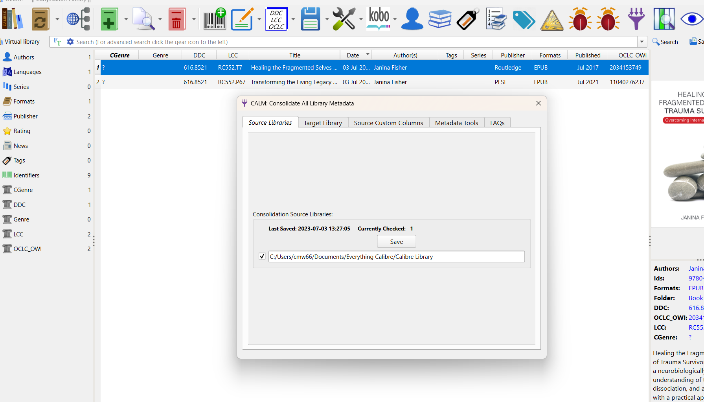Open the Source Custom Columns tab
The width and height of the screenshot is (704, 402).
tap(389, 123)
